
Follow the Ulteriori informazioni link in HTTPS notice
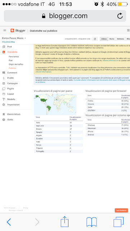[43, 72]
